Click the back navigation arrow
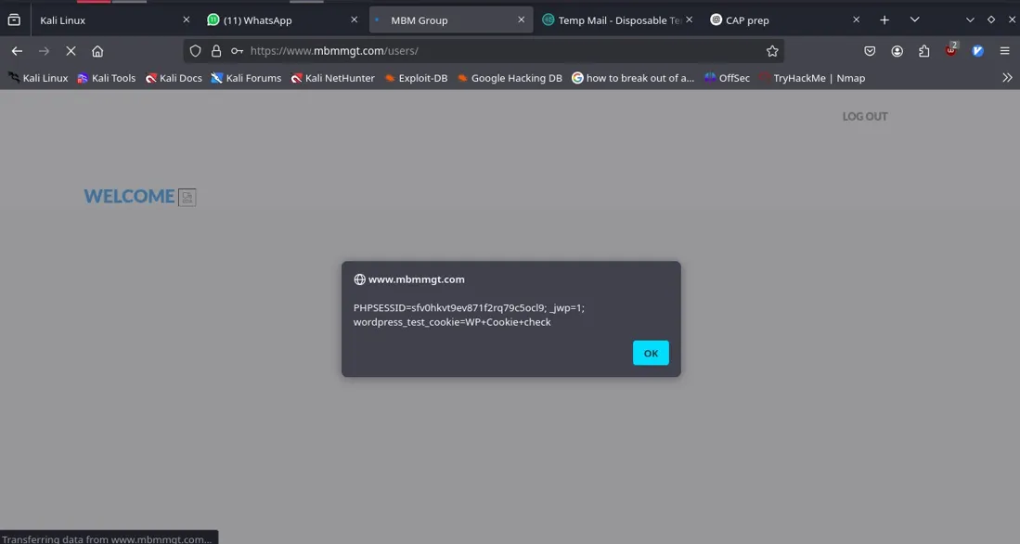The width and height of the screenshot is (1020, 544). 17,51
